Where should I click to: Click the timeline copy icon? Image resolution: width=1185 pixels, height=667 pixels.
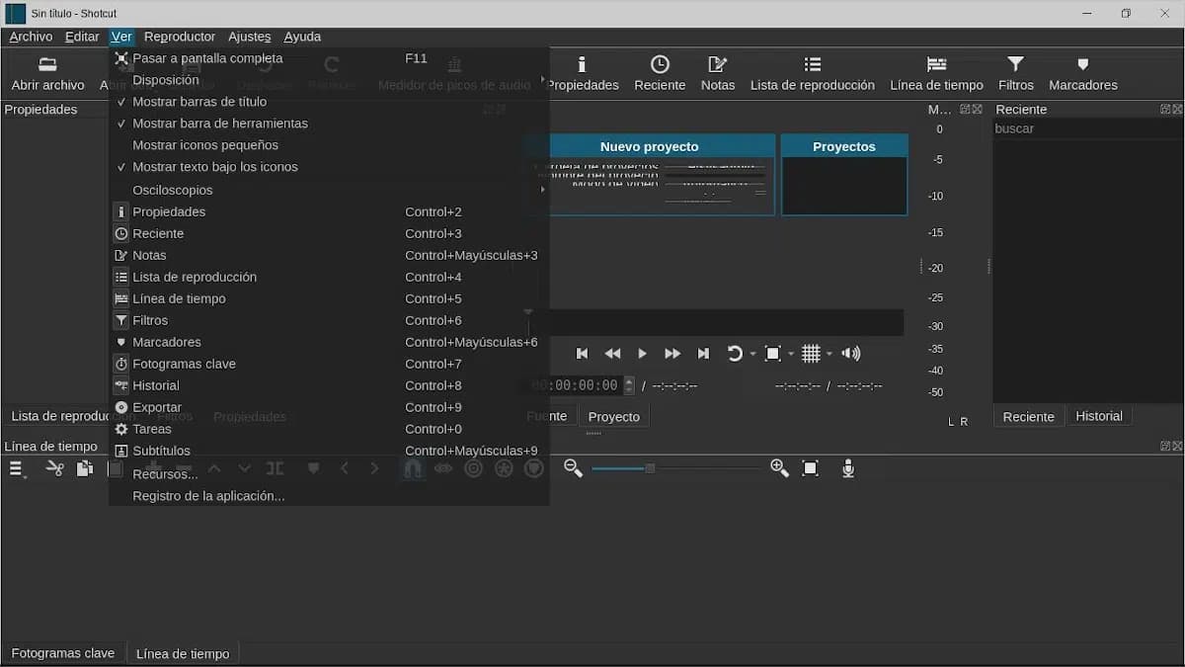click(85, 468)
